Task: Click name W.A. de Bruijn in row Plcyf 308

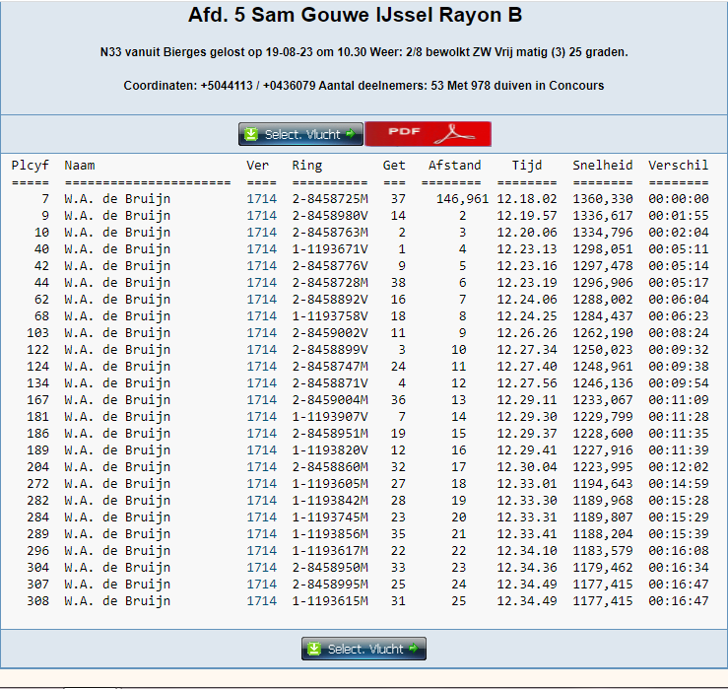Action: (117, 600)
